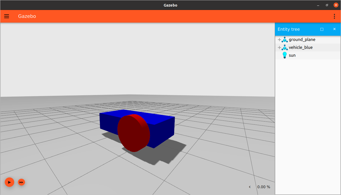Expand the vehicle_blue entity

(x=279, y=48)
